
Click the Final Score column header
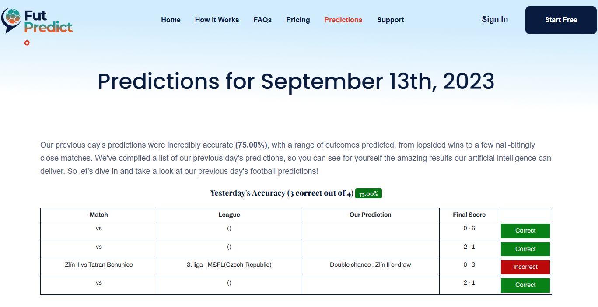pyautogui.click(x=469, y=215)
